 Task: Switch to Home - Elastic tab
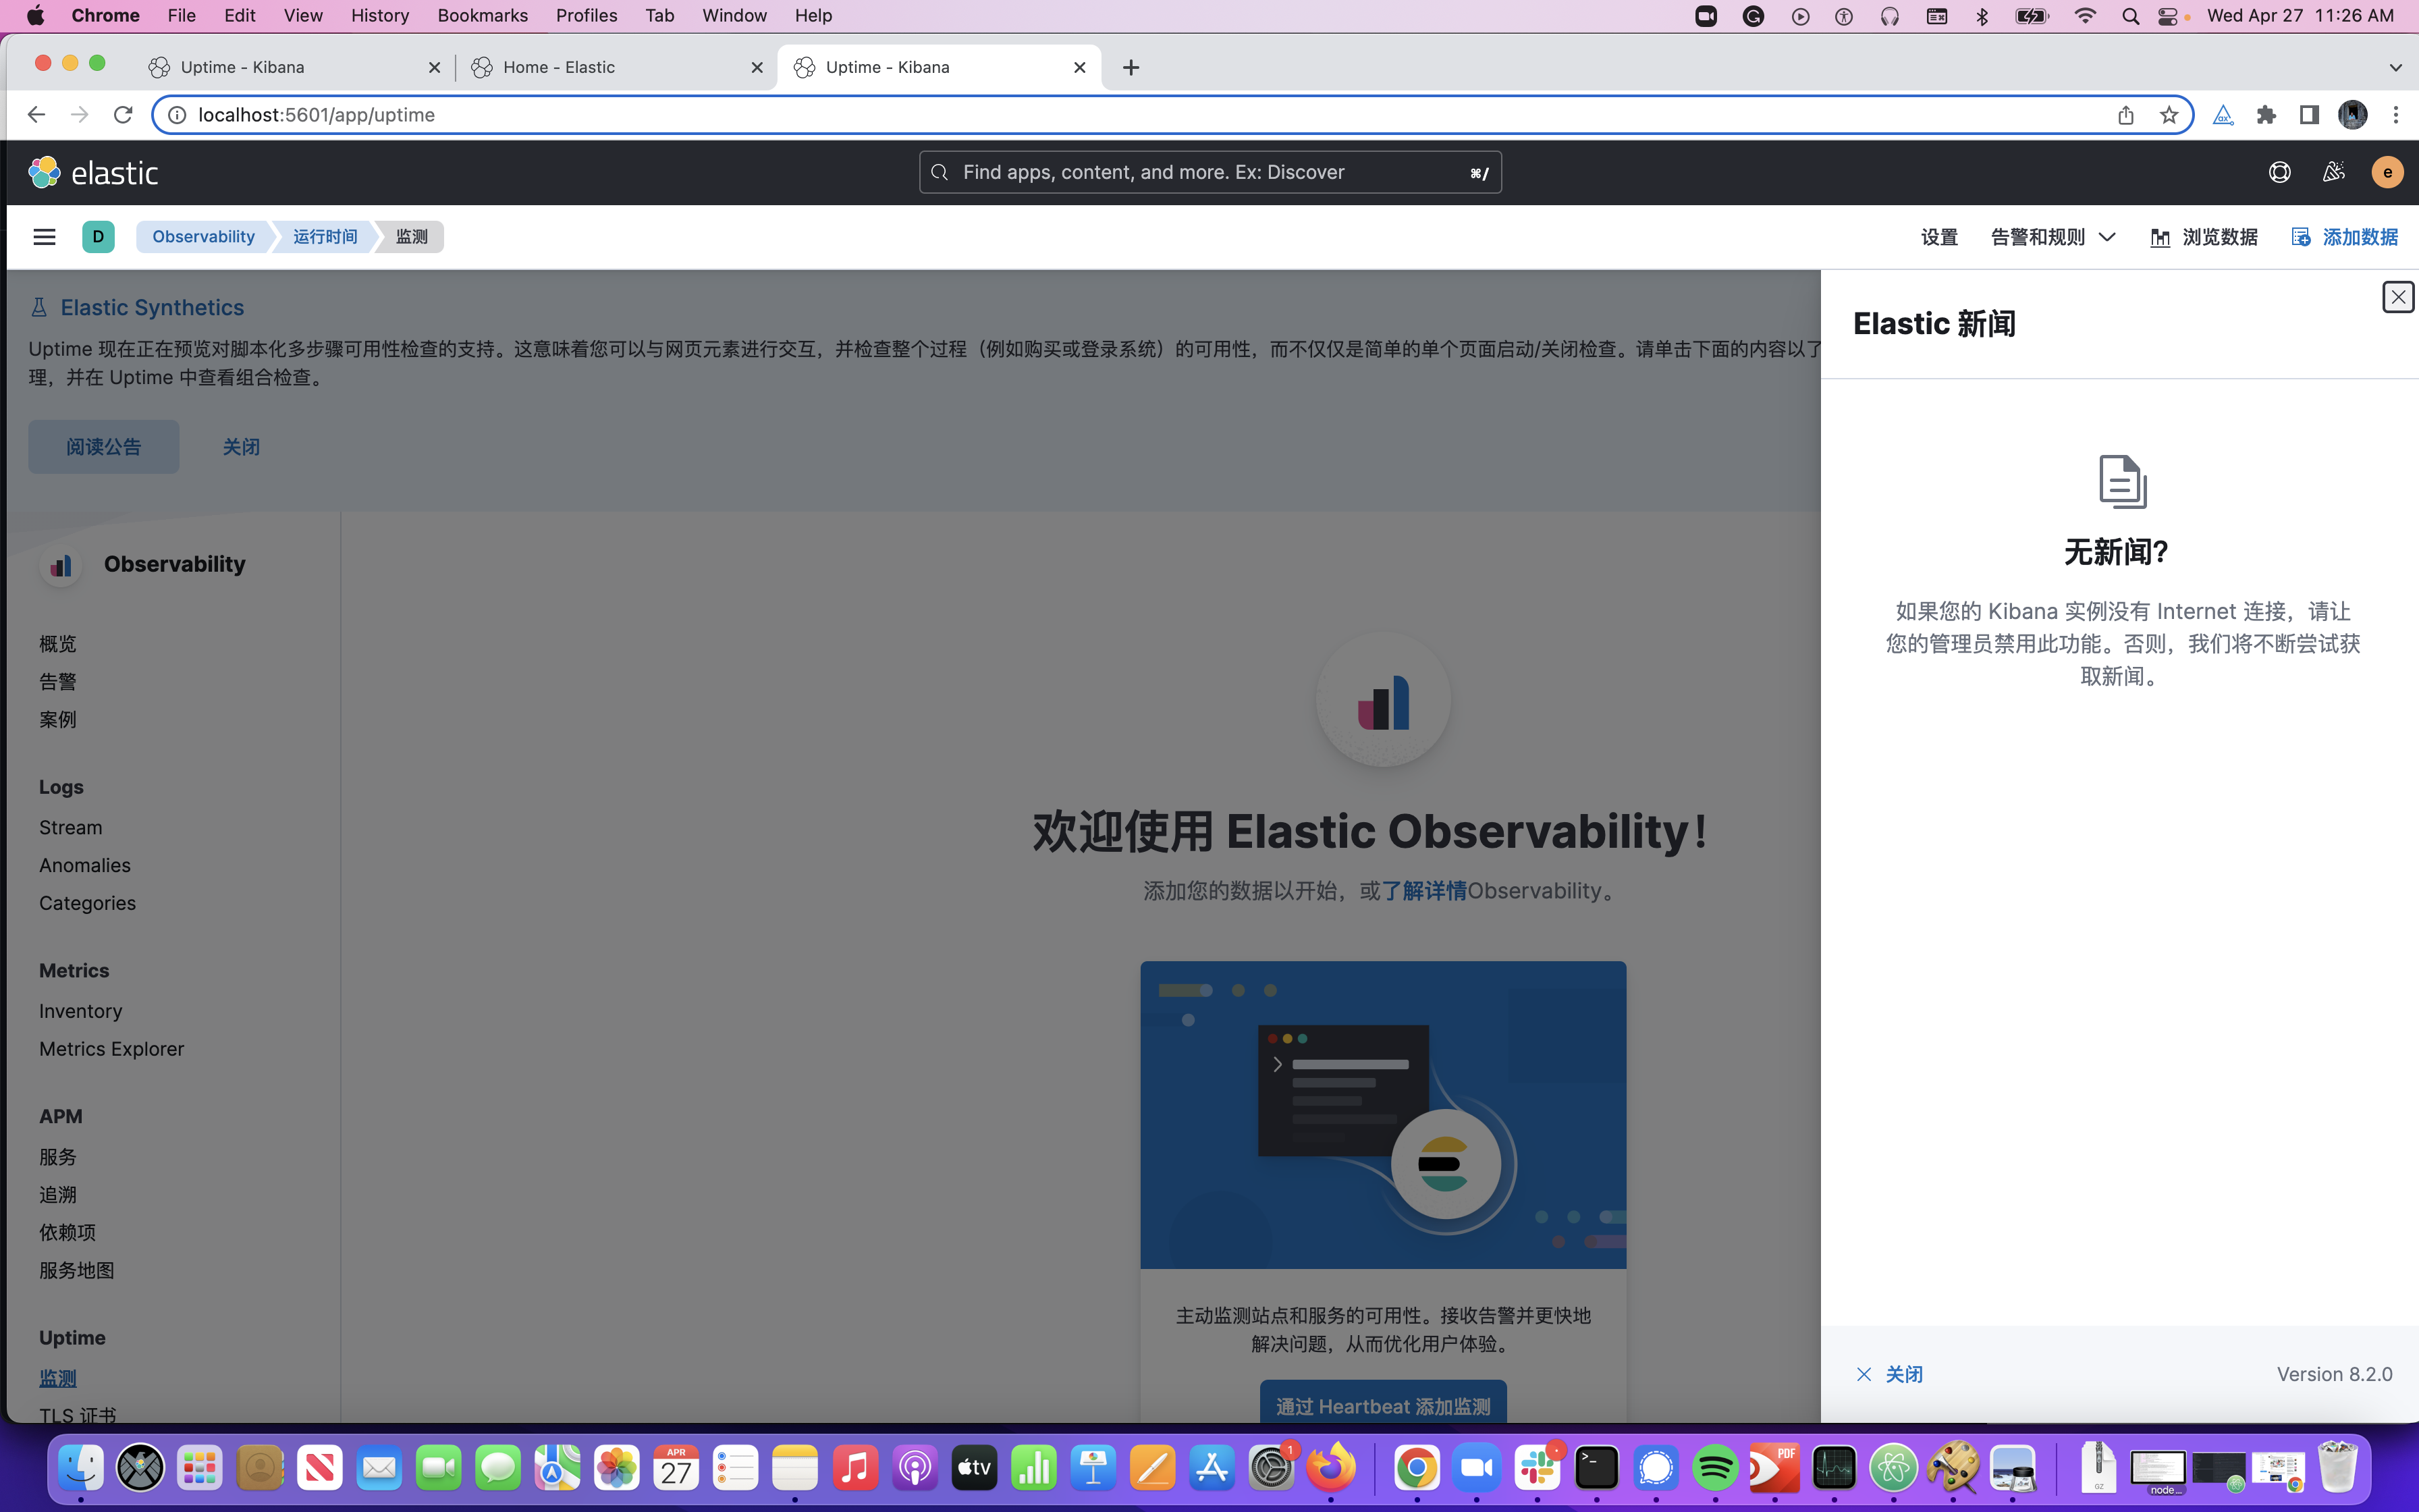point(616,67)
